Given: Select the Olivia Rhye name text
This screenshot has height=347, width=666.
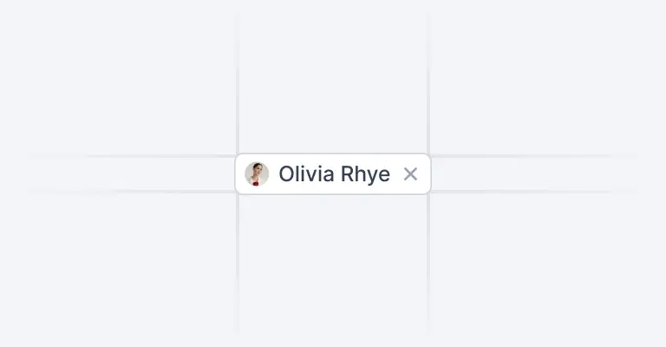Looking at the screenshot, I should [334, 174].
